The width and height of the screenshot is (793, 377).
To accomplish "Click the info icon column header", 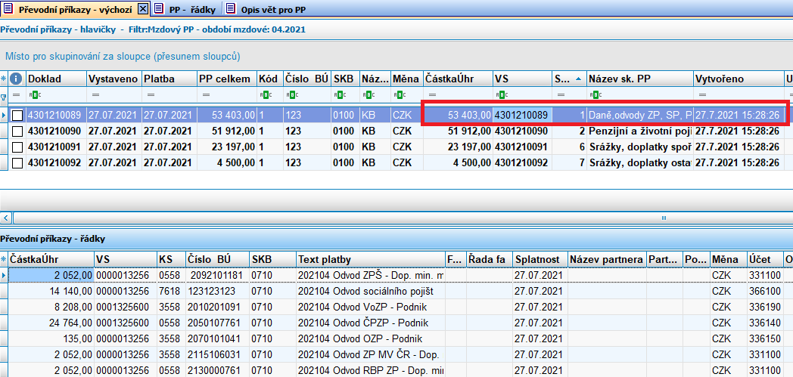I will [17, 79].
